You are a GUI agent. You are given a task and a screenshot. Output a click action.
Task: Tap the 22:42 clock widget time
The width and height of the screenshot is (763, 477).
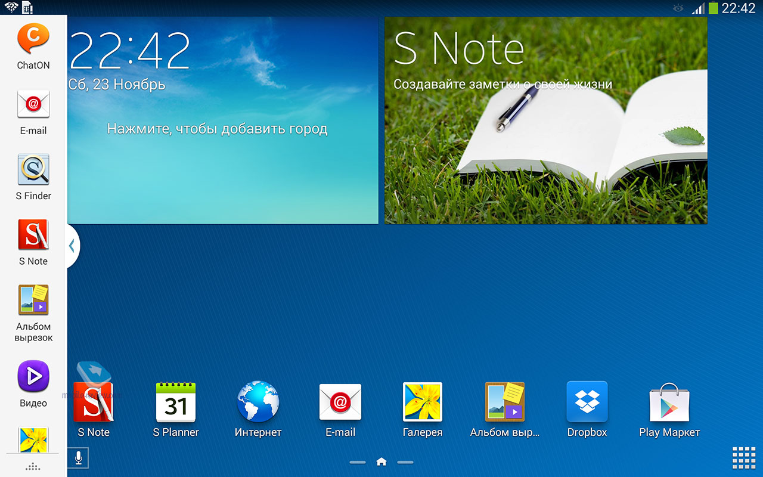coord(130,51)
